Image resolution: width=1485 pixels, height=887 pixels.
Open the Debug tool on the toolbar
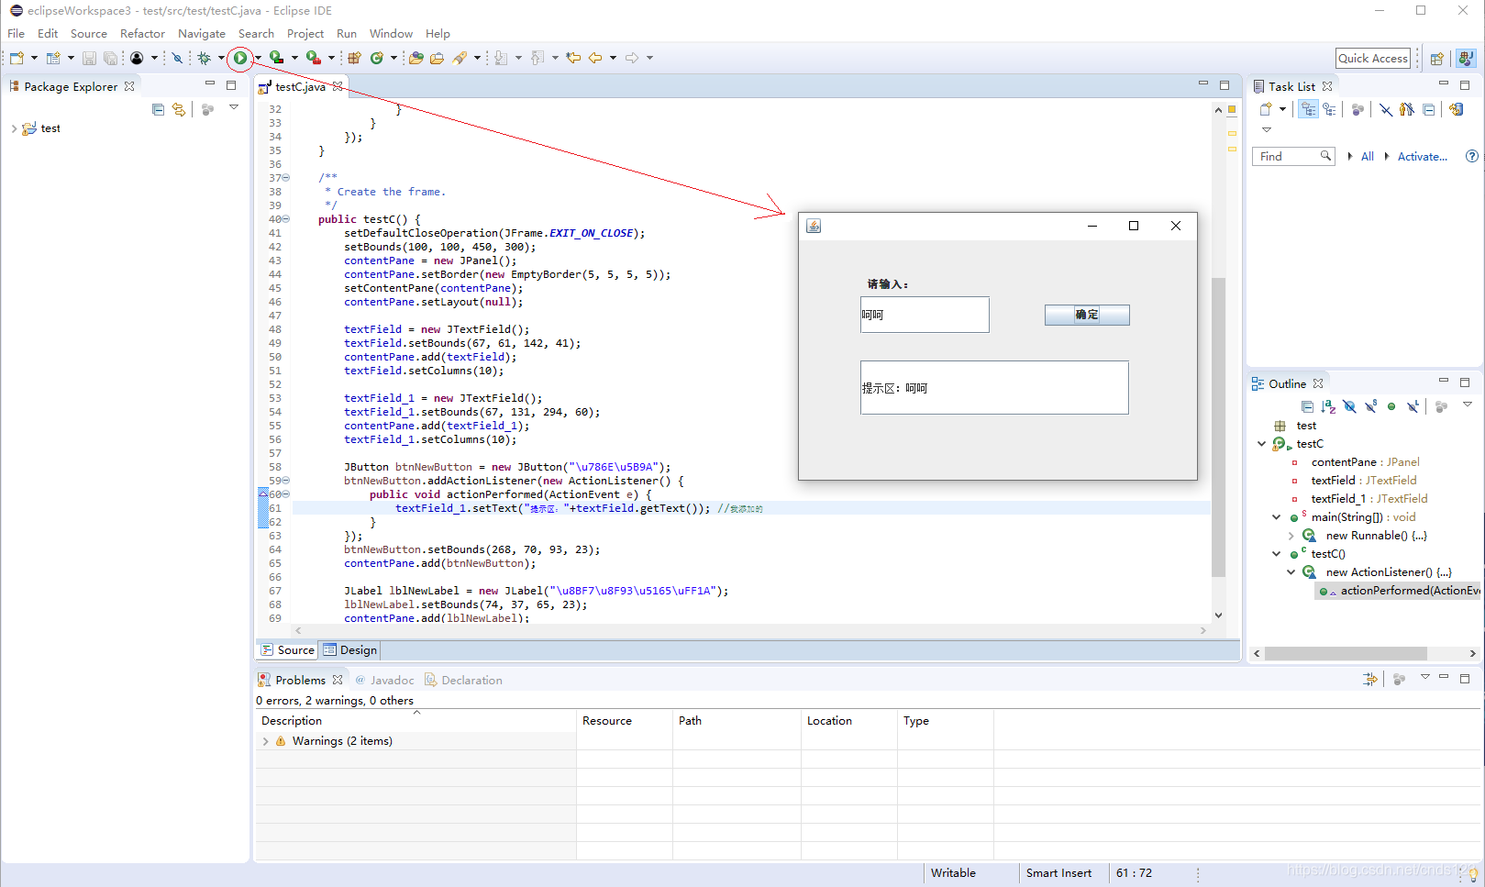tap(203, 58)
